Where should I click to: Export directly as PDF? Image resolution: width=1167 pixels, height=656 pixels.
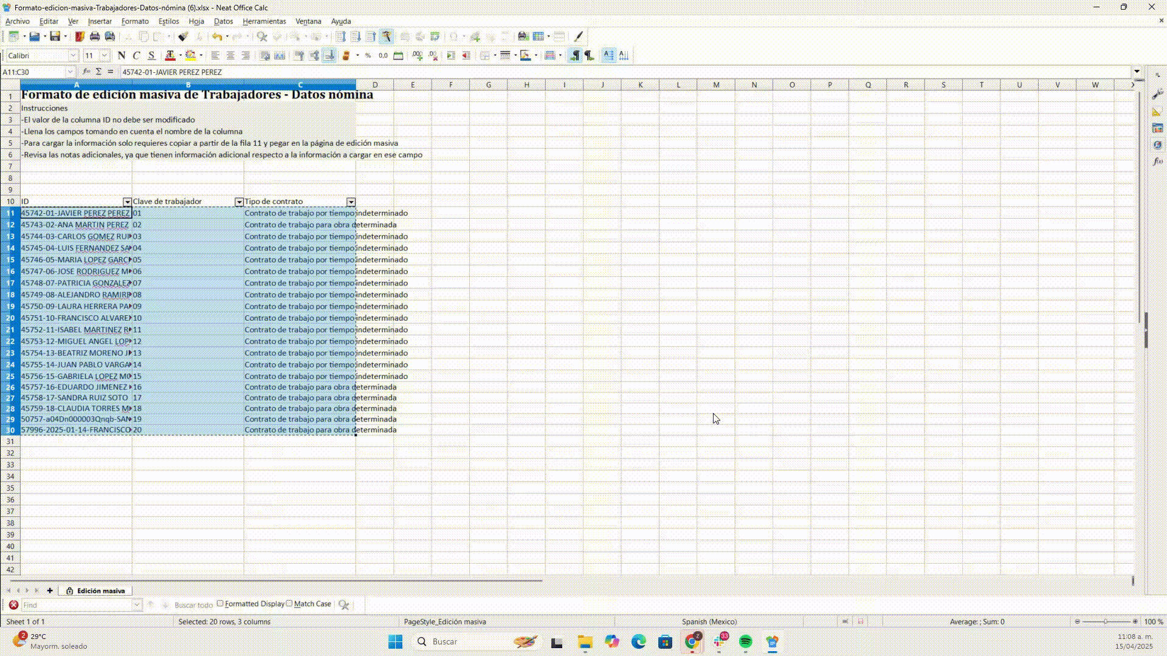click(x=80, y=36)
